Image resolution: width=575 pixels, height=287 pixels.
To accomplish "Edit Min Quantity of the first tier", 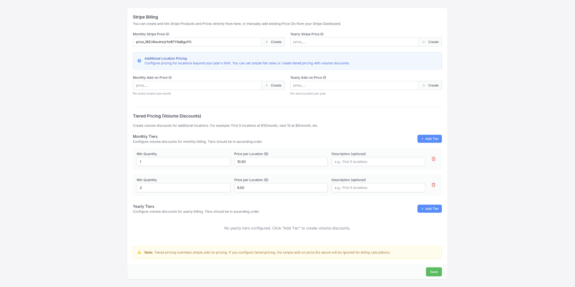I will point(183,162).
